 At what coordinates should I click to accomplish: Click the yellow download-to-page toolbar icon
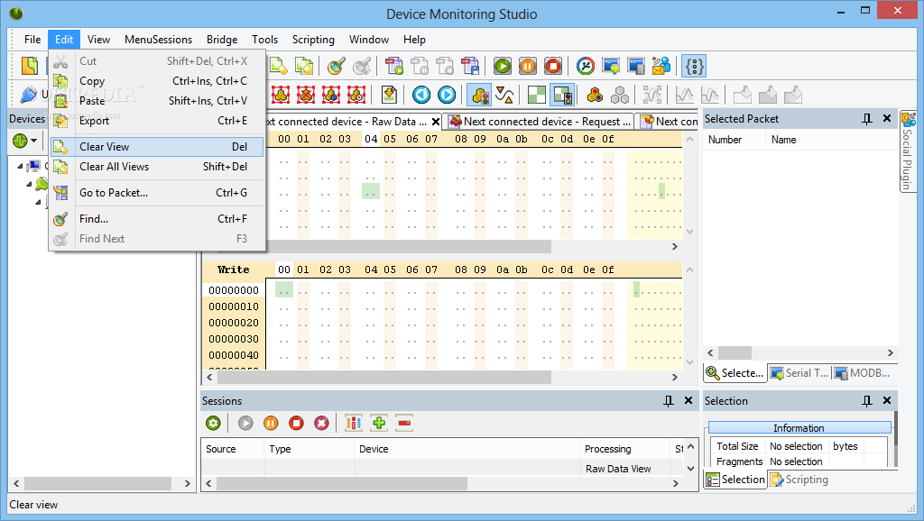pos(389,94)
